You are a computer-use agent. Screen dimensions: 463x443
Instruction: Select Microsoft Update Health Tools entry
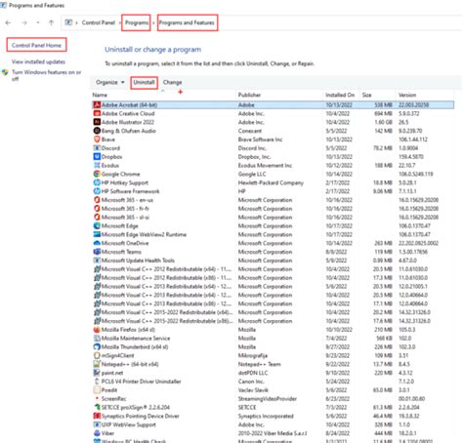coord(273,261)
